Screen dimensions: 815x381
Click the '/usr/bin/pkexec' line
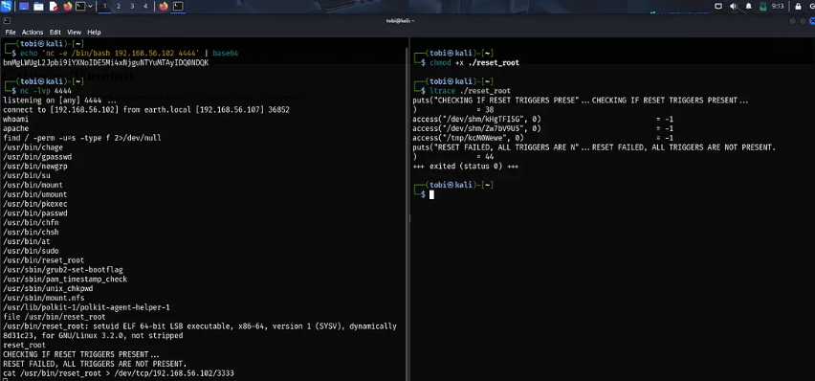click(35, 204)
